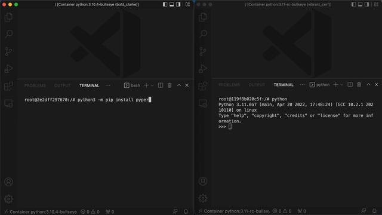Kill the bash terminal with trash icon
The image size is (382, 215).
click(170, 85)
